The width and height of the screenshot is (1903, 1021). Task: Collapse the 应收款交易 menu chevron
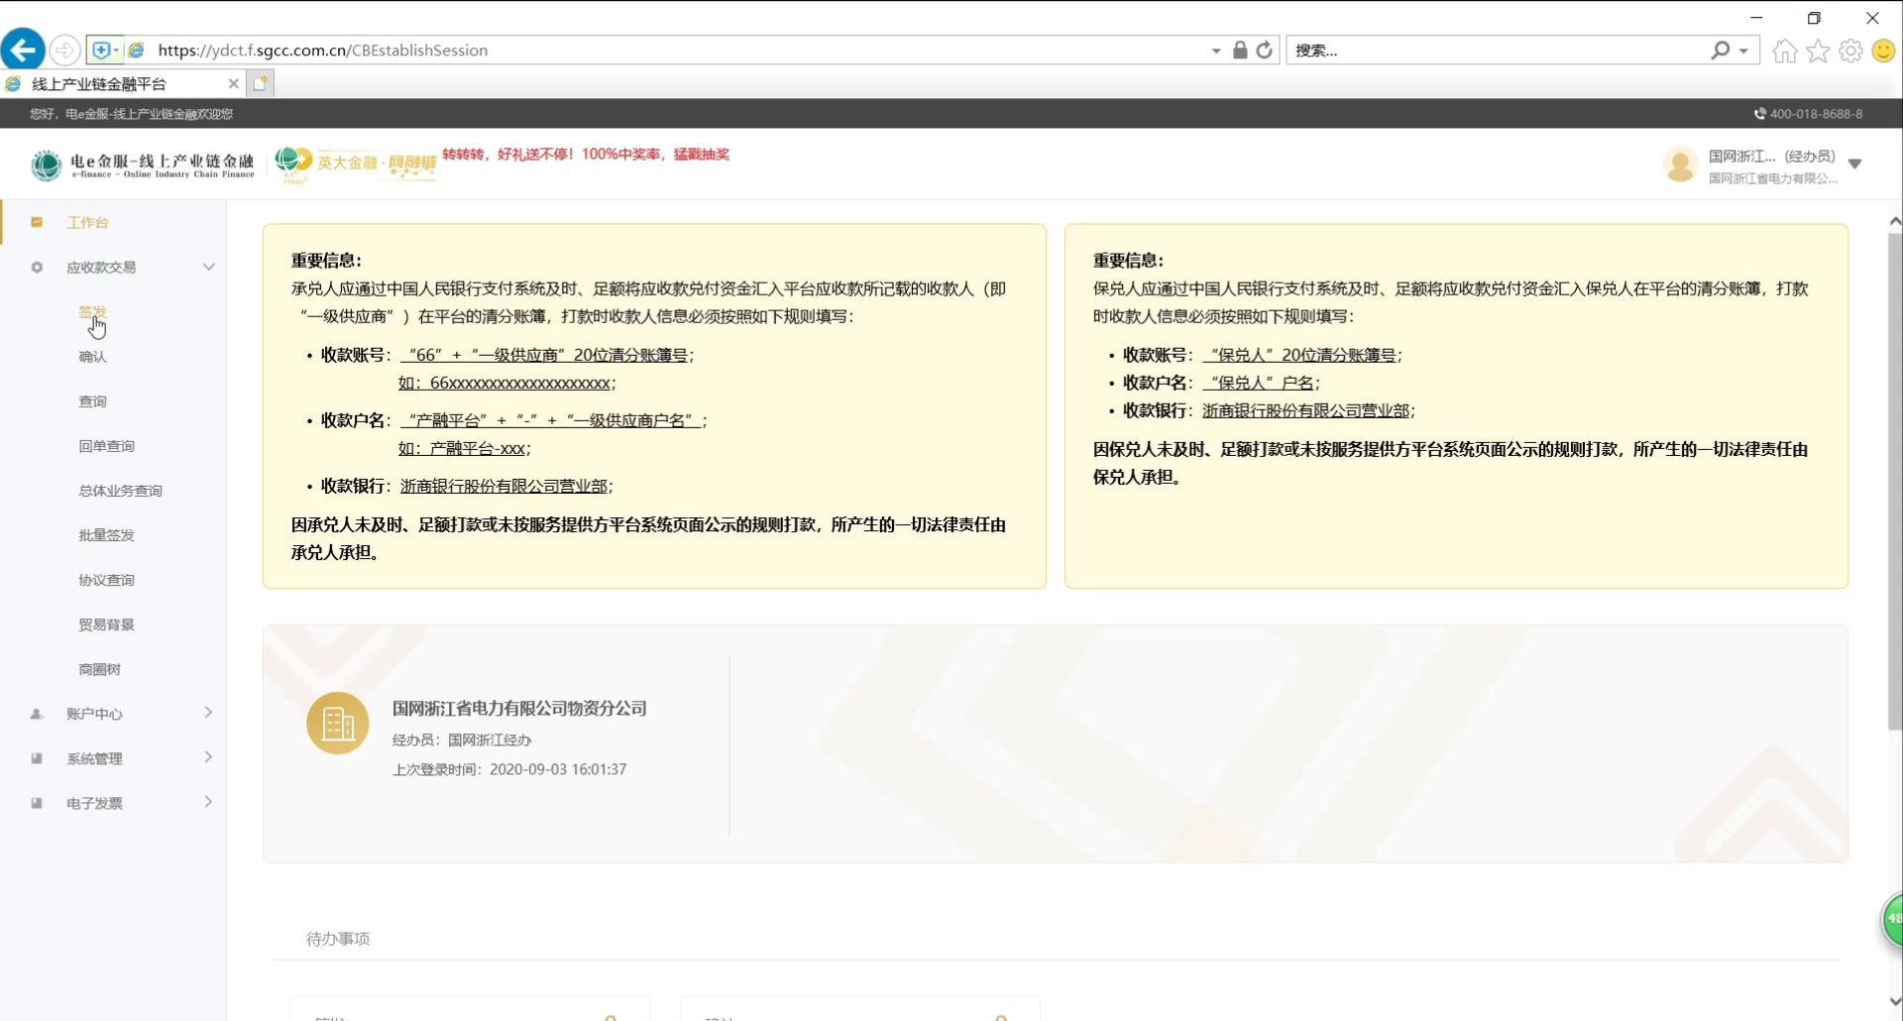(209, 267)
